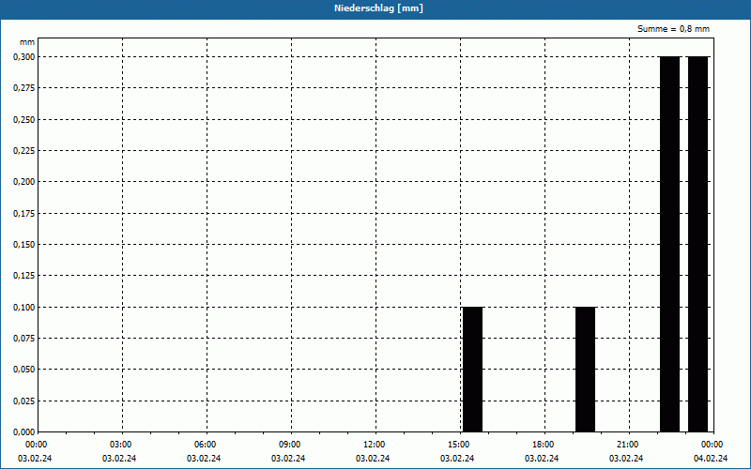Click the mm unit label above axis
The image size is (751, 469).
(27, 42)
